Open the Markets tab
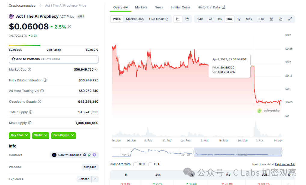Screen dimensions: 306x185 pyautogui.click(x=141, y=7)
